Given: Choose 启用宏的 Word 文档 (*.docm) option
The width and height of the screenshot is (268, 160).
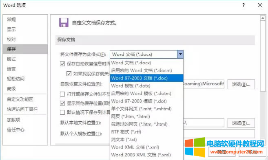Looking at the screenshot, I should [146, 70].
